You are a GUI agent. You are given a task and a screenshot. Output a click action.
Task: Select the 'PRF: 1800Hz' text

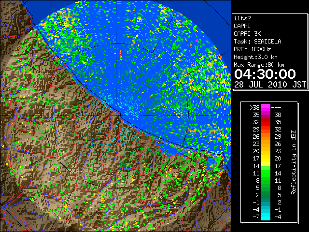(x=252, y=49)
